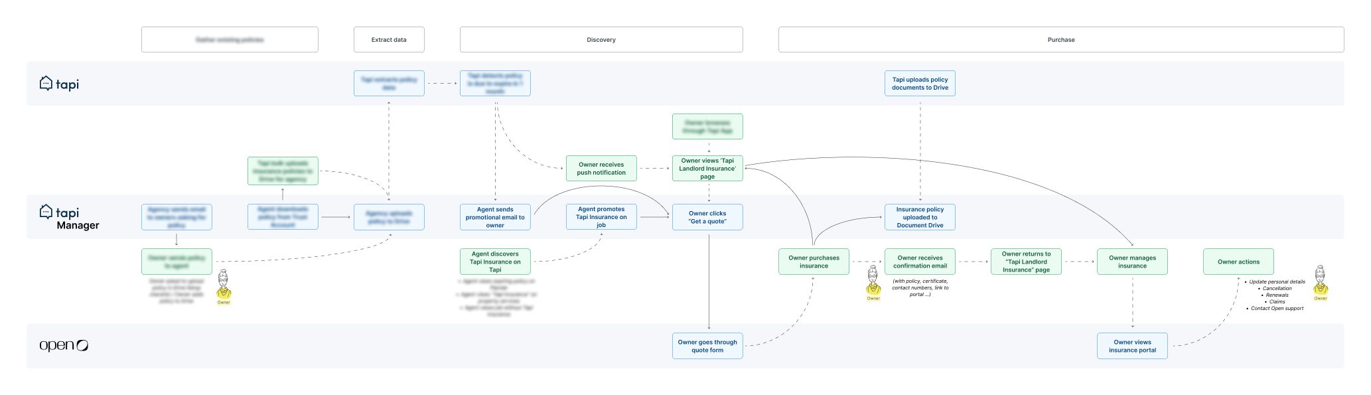Select the Discovery phase header

point(601,40)
